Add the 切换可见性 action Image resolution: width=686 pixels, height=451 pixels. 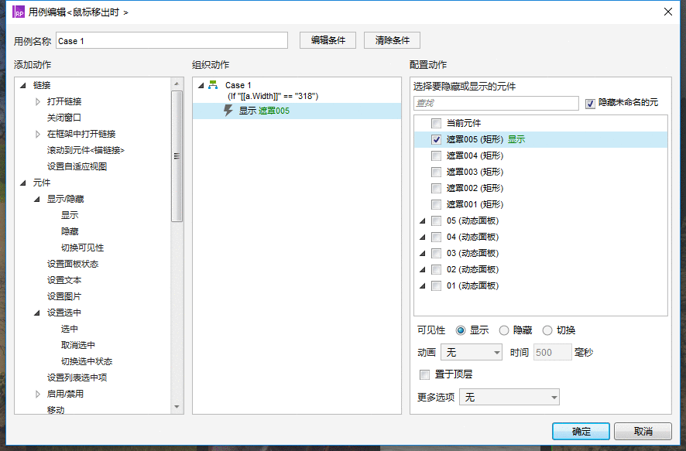click(82, 248)
